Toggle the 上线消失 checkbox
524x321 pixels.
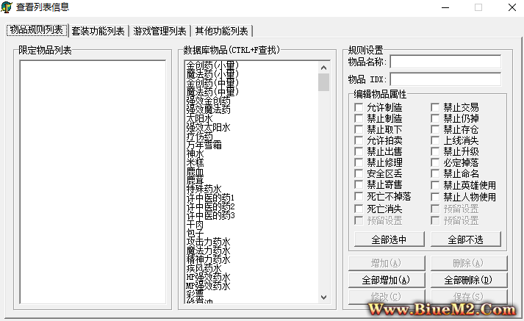(435, 140)
